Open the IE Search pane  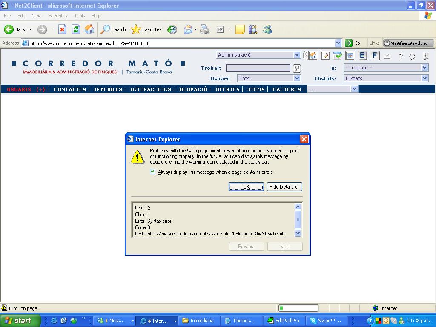[113, 29]
